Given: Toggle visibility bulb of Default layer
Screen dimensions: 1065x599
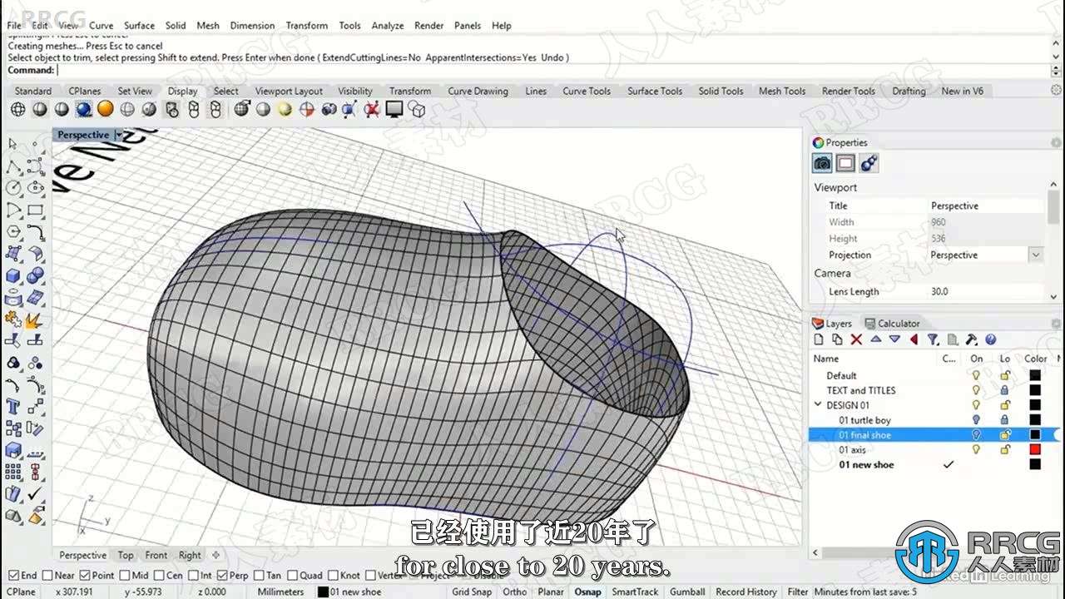Looking at the screenshot, I should tap(977, 376).
